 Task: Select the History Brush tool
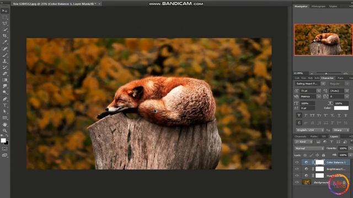coord(4,67)
